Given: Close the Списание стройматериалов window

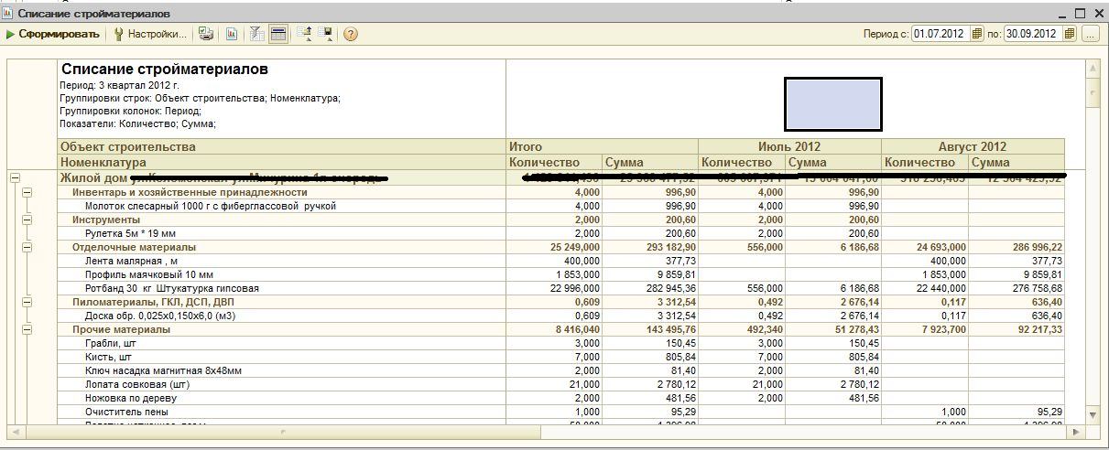Looking at the screenshot, I should (1097, 14).
